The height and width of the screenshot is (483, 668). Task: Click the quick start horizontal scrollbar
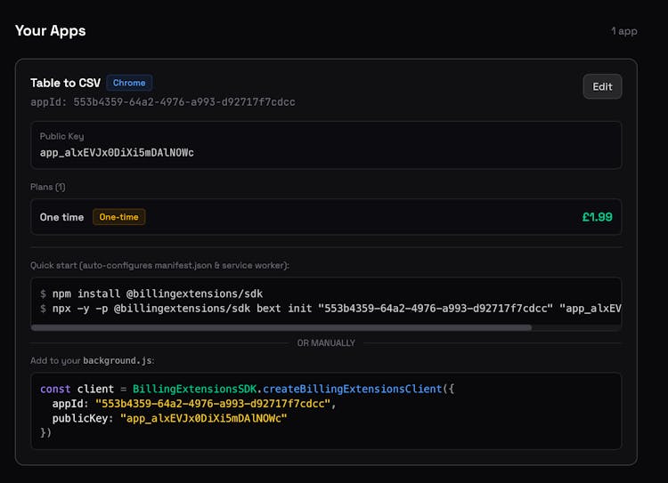[x=281, y=327]
